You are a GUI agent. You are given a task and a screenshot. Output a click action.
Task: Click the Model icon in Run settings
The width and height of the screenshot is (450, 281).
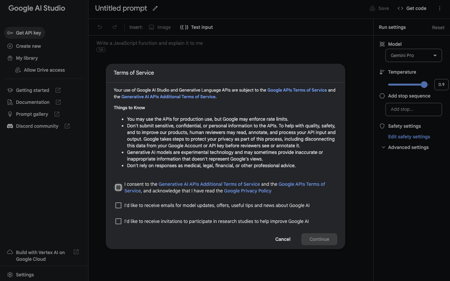coord(382,44)
